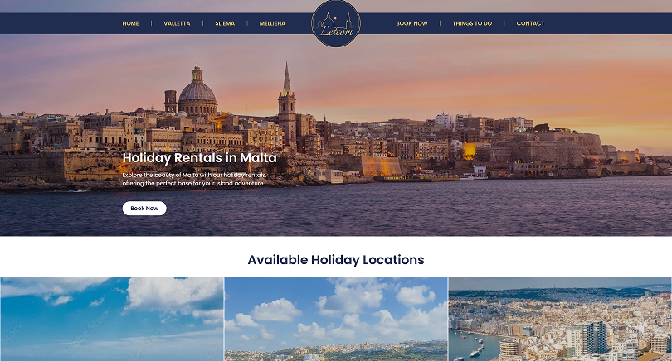The image size is (672, 361).
Task: Click the red dot in the Letcom logo
Action: pyautogui.click(x=335, y=18)
